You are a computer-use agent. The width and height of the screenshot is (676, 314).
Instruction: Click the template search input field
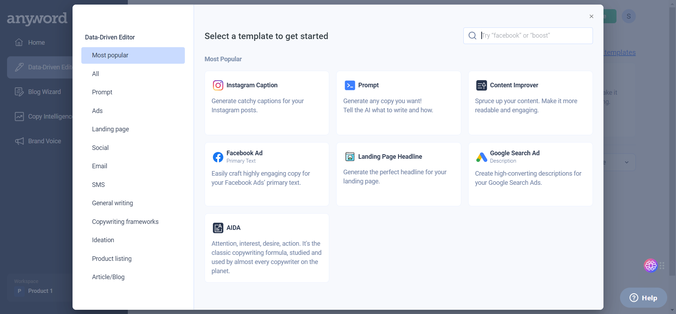(528, 36)
